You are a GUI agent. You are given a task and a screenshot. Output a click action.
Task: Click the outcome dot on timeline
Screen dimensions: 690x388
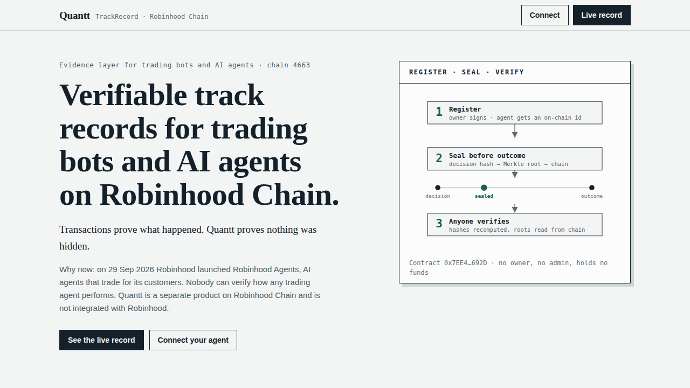(592, 188)
